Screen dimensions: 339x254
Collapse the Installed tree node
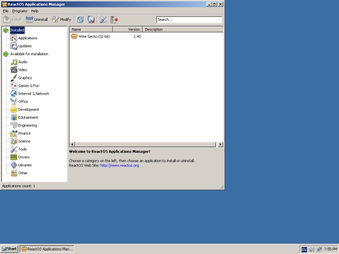tap(5, 30)
